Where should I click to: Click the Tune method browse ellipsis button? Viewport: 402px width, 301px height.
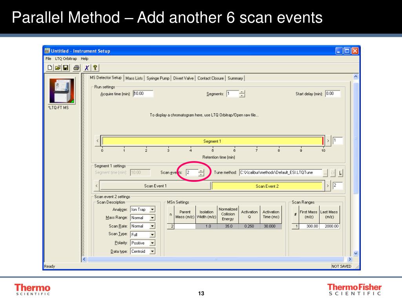point(325,173)
